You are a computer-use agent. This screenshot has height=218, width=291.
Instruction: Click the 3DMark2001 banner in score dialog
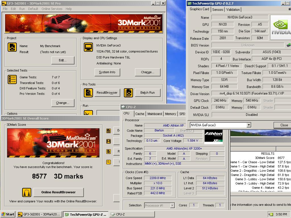(x=53, y=143)
